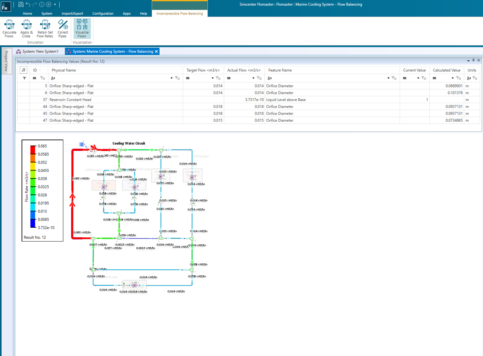Select the Calculate Flows tool
The image size is (483, 356).
coord(9,29)
